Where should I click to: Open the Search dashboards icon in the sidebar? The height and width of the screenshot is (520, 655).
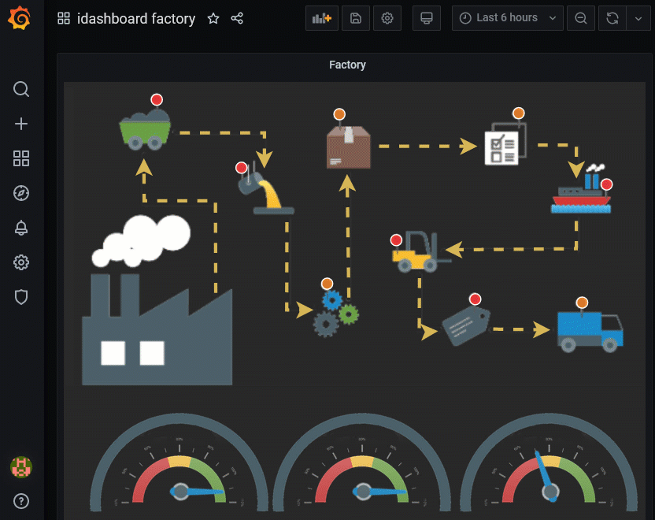tap(20, 89)
